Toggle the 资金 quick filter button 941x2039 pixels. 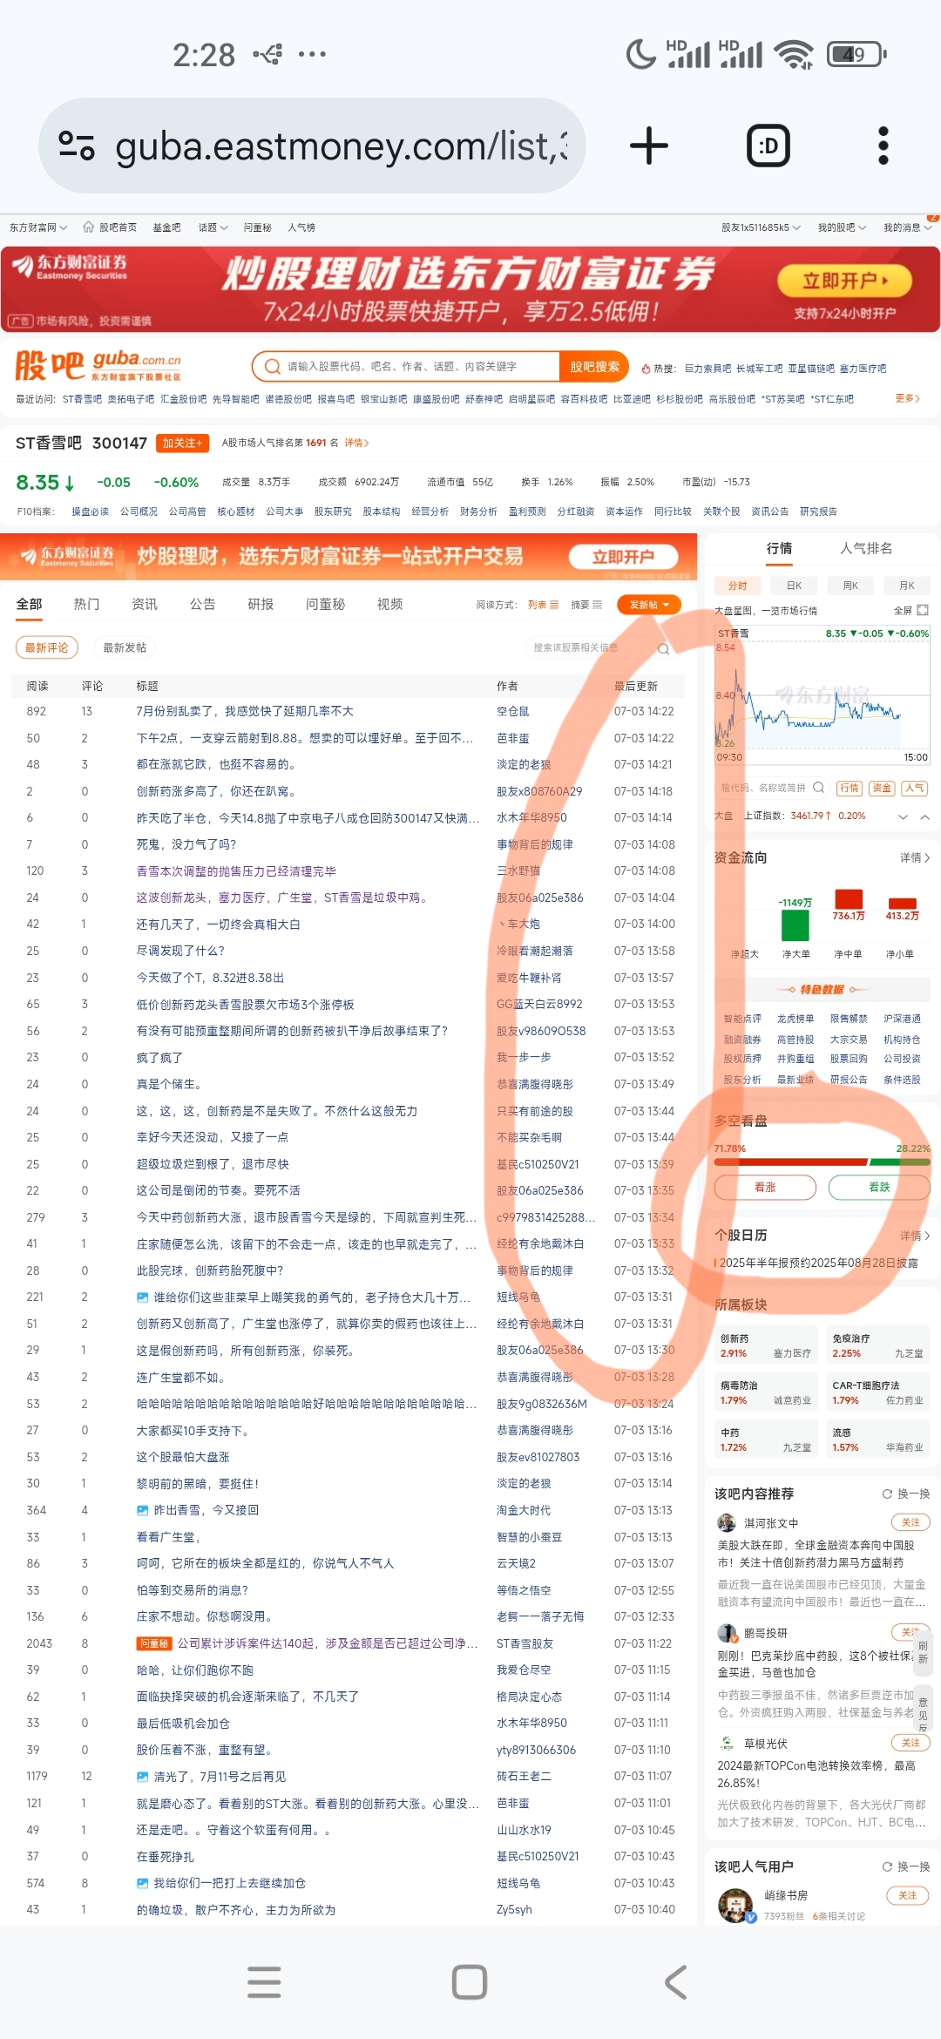[883, 788]
